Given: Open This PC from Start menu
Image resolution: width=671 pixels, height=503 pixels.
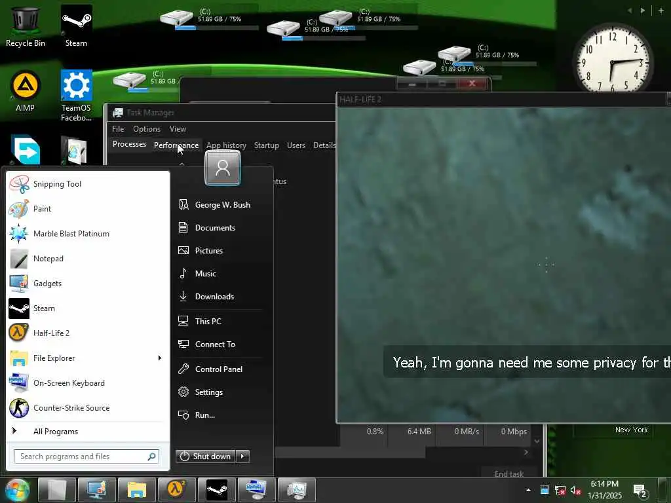Looking at the screenshot, I should 220,321.
